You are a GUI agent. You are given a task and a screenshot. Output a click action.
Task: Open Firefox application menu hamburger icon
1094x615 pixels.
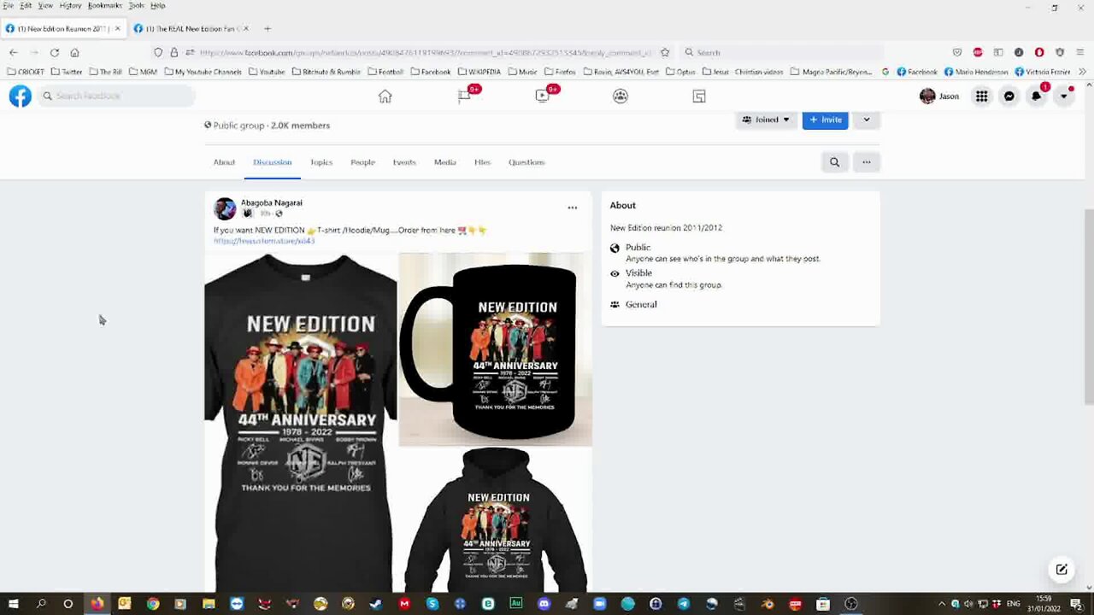pos(1081,52)
